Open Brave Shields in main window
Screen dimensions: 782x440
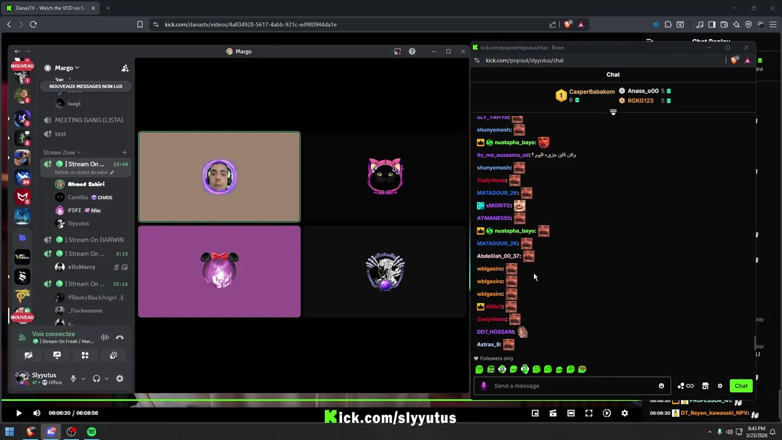pos(568,24)
